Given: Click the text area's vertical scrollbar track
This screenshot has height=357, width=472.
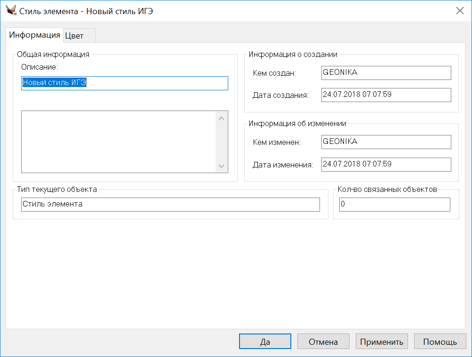Looking at the screenshot, I should click(x=222, y=142).
